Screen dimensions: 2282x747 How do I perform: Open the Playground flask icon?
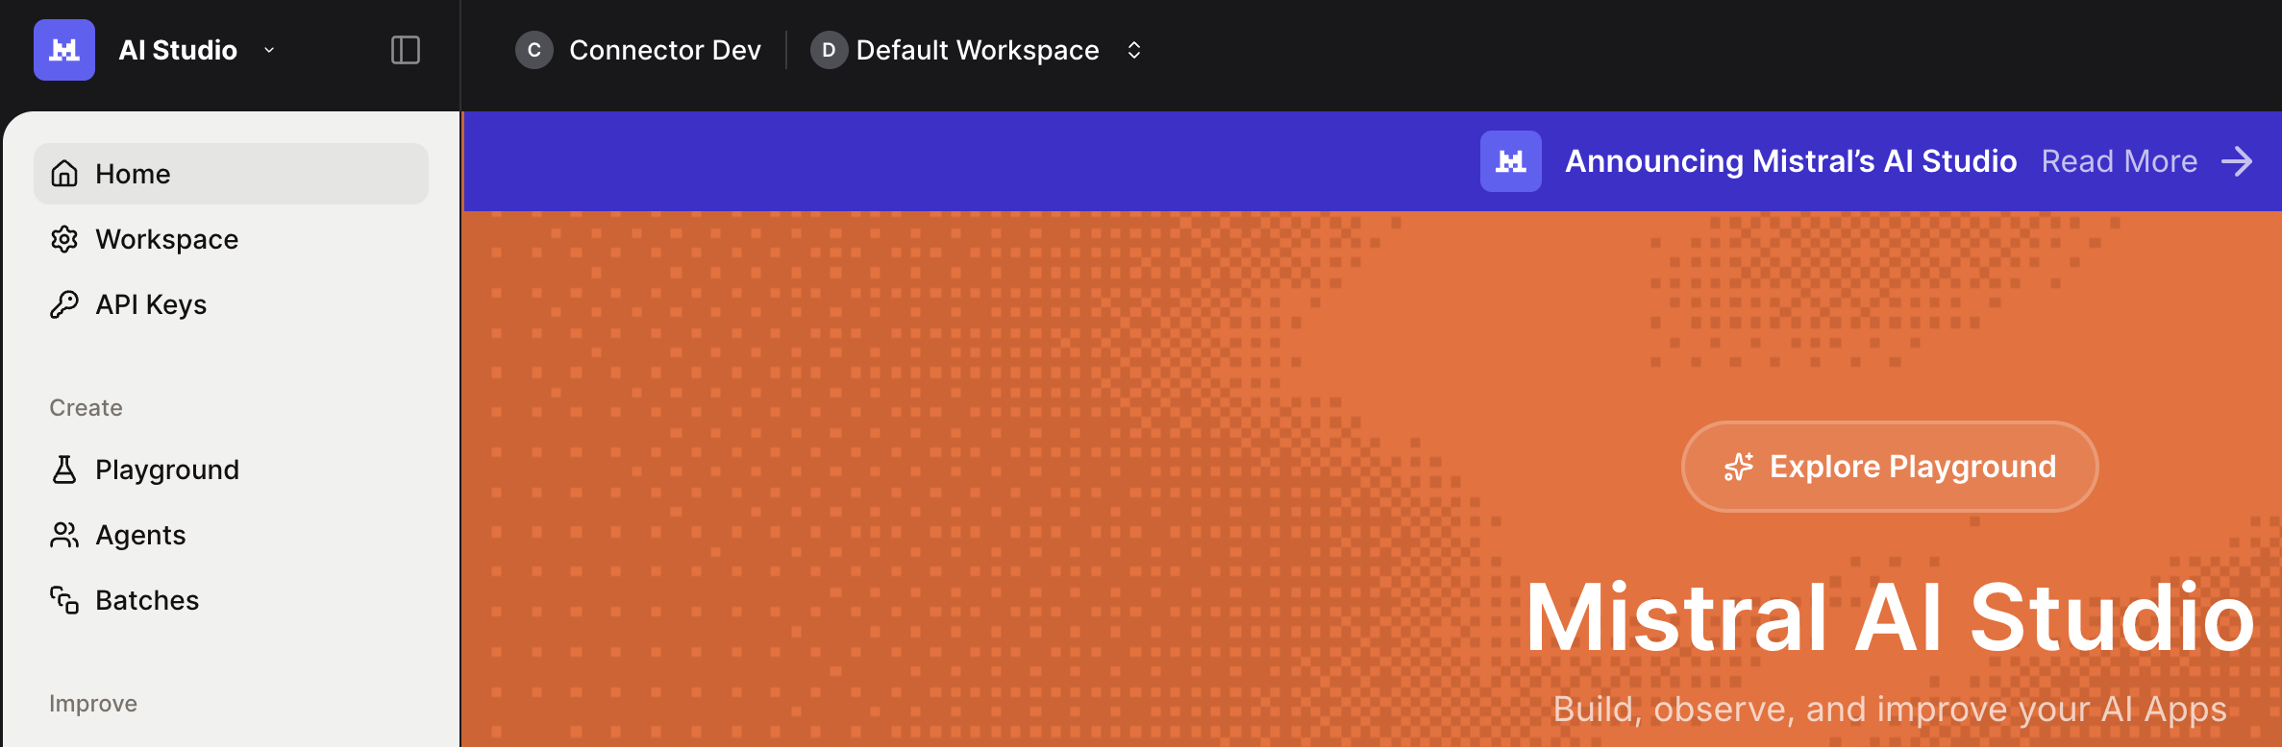pyautogui.click(x=64, y=470)
